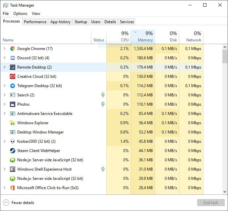This screenshot has height=211, width=228.
Task: Expand the Discord (32 bit) process group
Action: [5, 58]
